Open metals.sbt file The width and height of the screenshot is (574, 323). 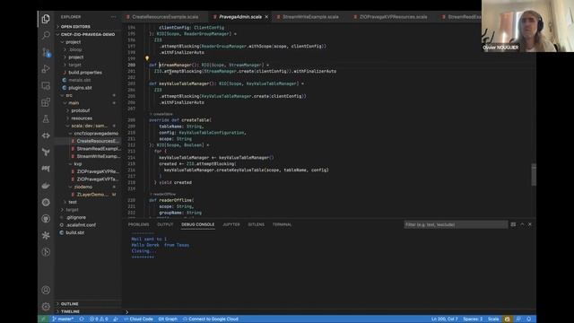tap(79, 80)
